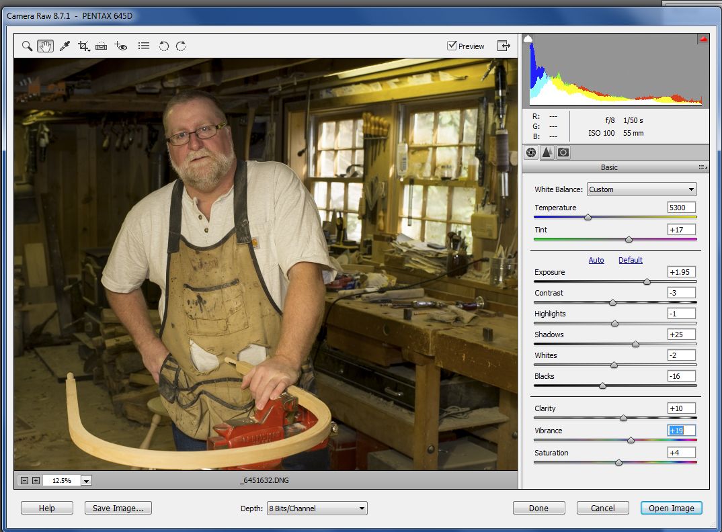
Task: Select the Hand tool
Action: [x=46, y=46]
